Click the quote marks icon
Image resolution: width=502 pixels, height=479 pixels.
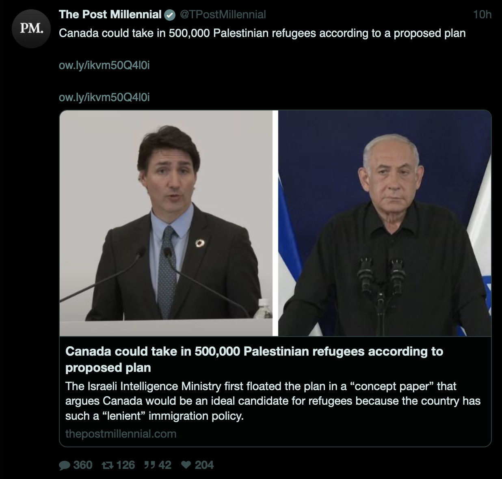(149, 465)
